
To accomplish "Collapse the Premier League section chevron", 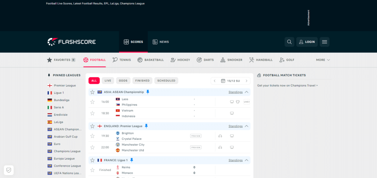I will point(246,126).
